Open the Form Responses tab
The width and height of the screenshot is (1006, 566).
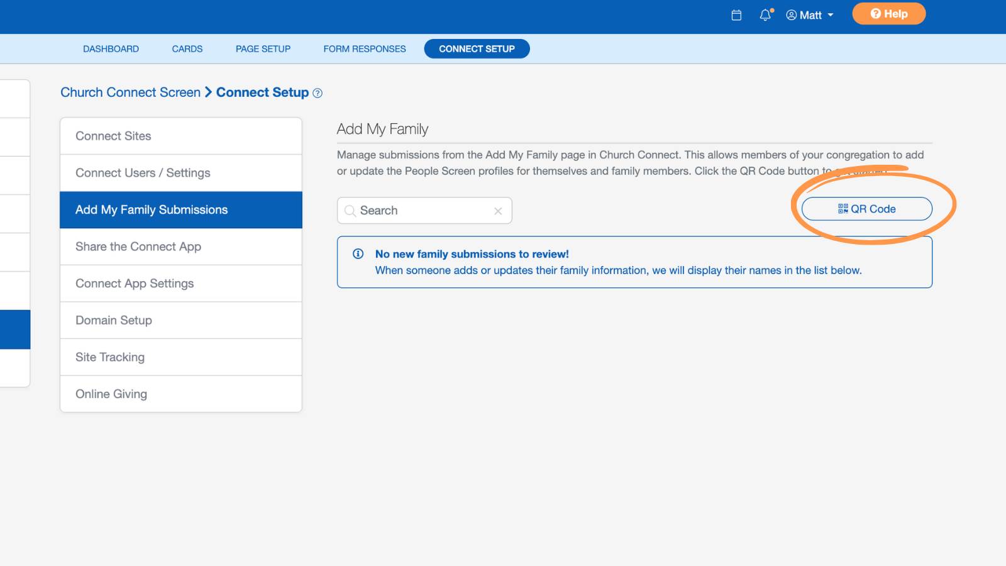tap(365, 49)
